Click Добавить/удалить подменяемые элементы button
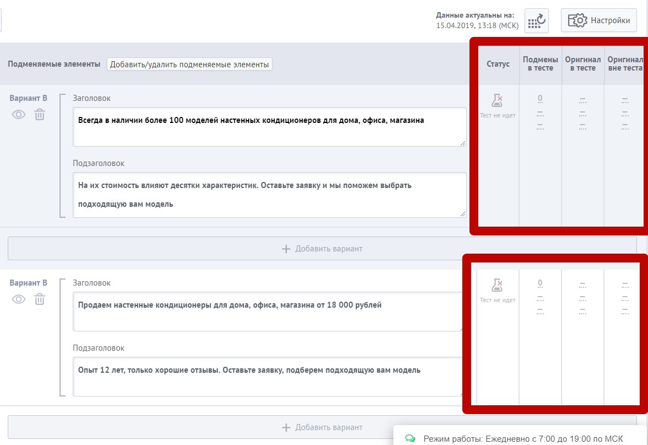Image resolution: width=648 pixels, height=445 pixels. 190,64
